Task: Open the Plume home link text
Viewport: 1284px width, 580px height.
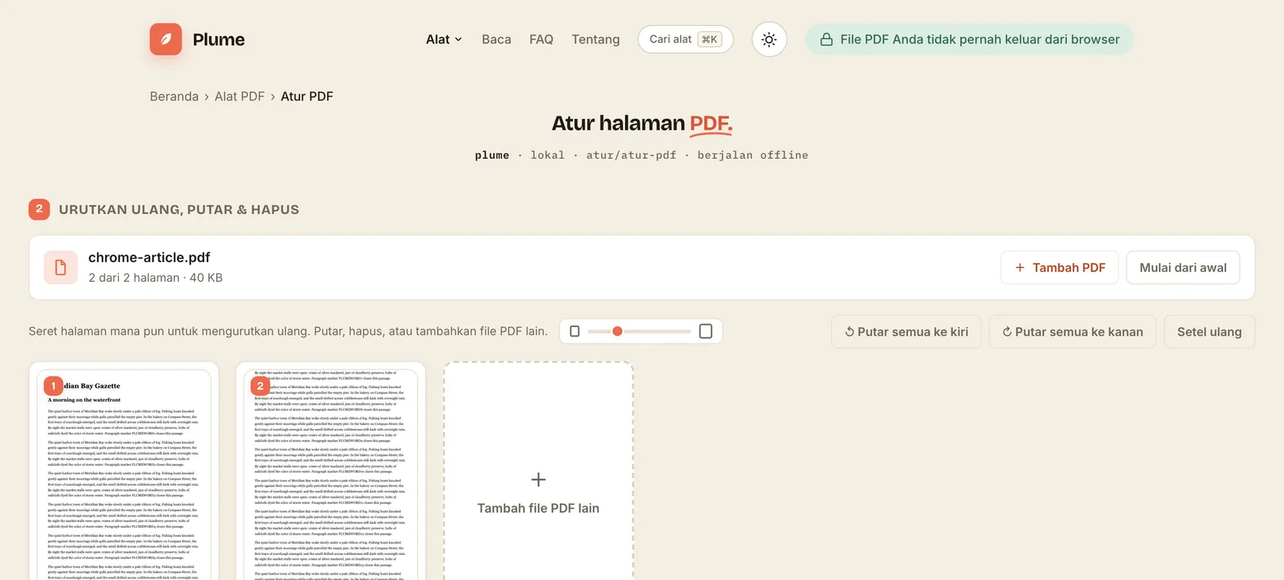Action: pyautogui.click(x=218, y=39)
